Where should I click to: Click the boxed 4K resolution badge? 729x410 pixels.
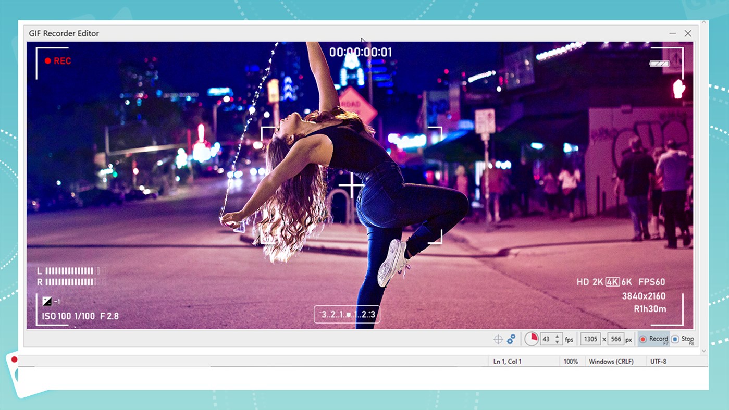point(612,282)
